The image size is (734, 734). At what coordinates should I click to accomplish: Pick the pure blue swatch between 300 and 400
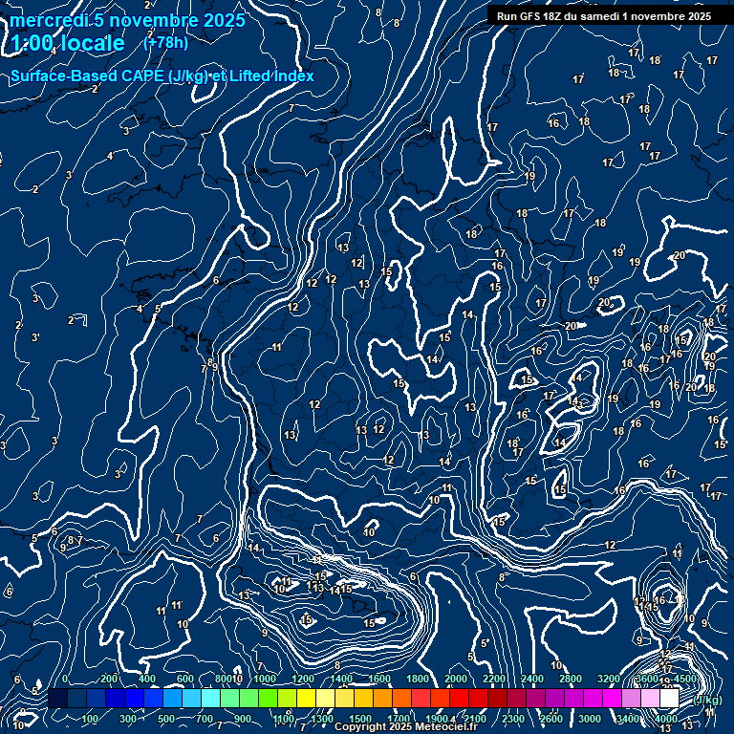pos(135,698)
